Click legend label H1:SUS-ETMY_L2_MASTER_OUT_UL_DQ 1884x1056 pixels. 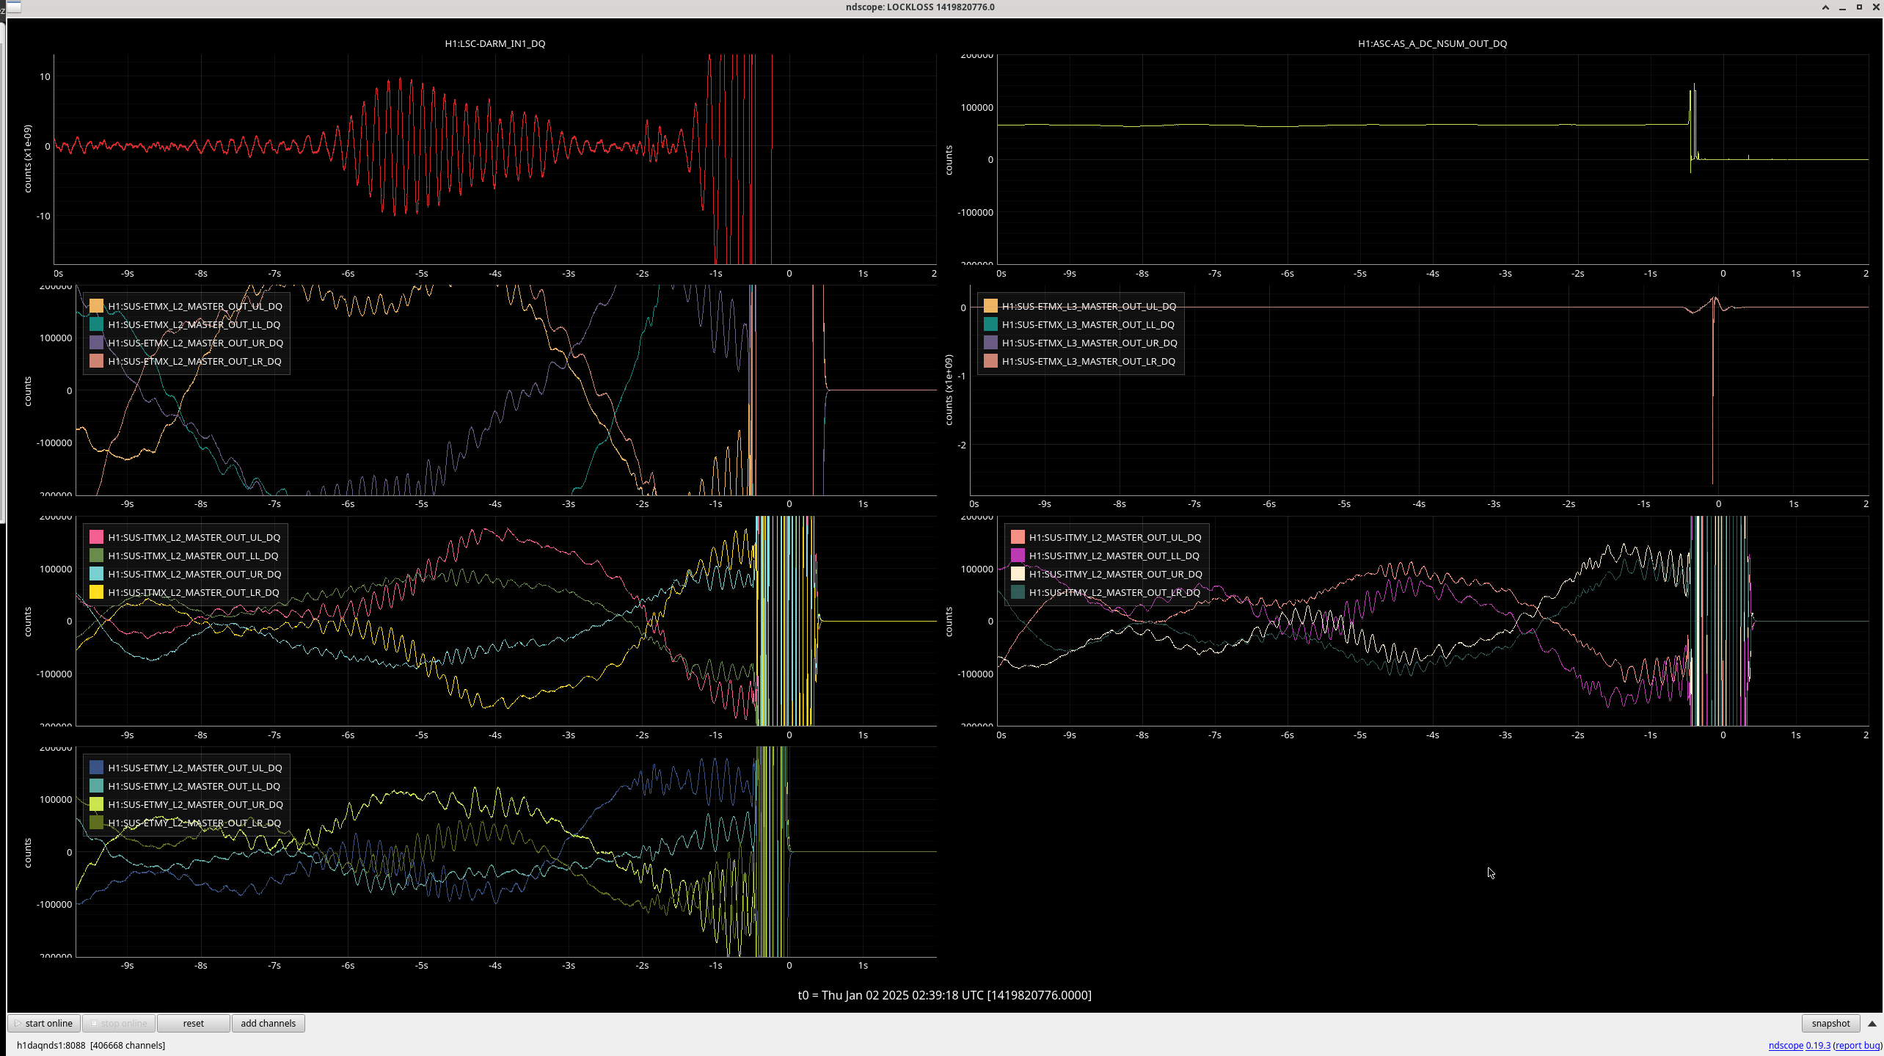[195, 768]
